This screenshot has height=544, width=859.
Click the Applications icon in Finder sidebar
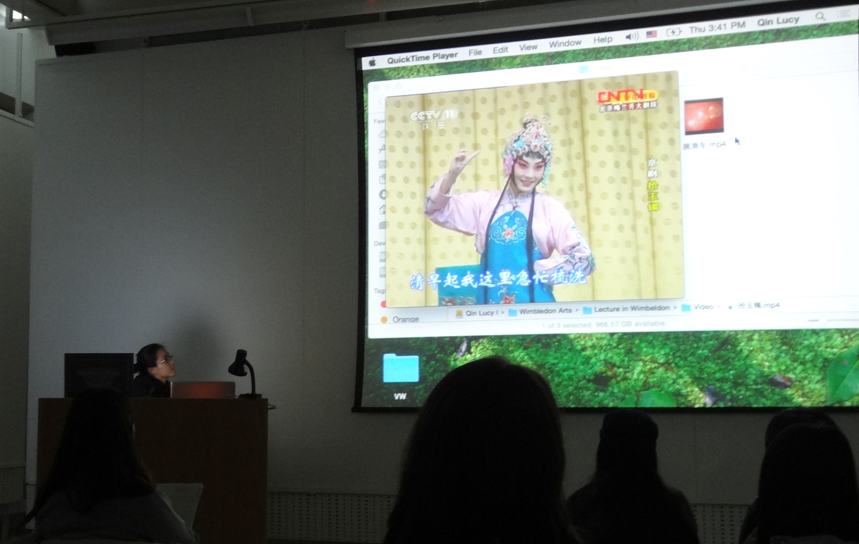point(382,150)
